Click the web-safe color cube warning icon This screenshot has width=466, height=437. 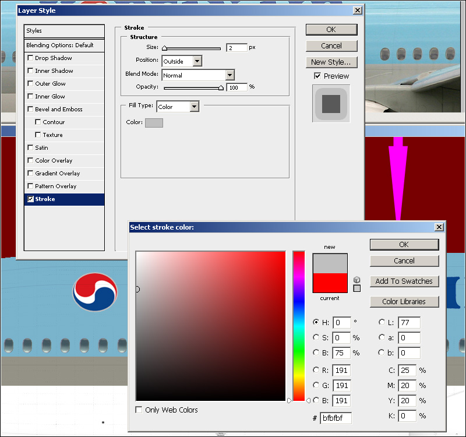point(357,280)
